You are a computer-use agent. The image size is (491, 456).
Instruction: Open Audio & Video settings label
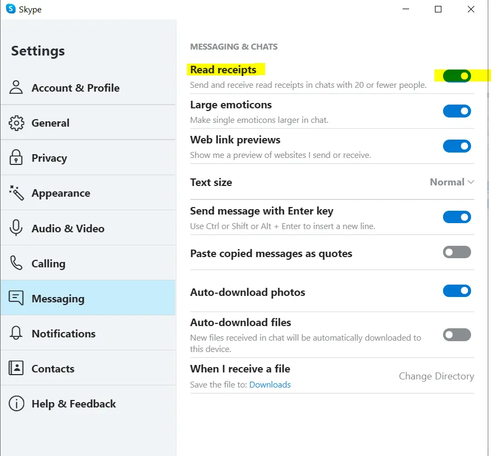click(68, 229)
